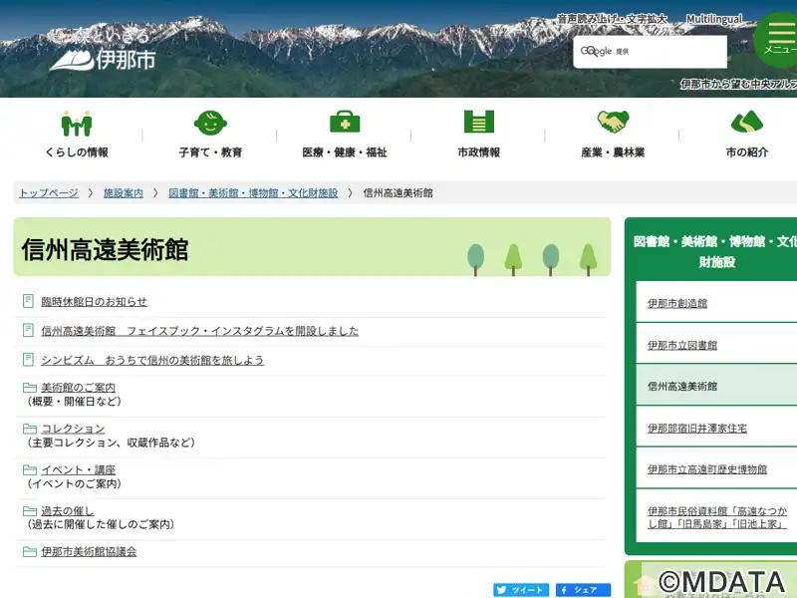Open the Multilingual language option

713,19
